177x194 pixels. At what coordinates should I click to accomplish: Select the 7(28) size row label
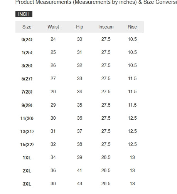coord(27,92)
